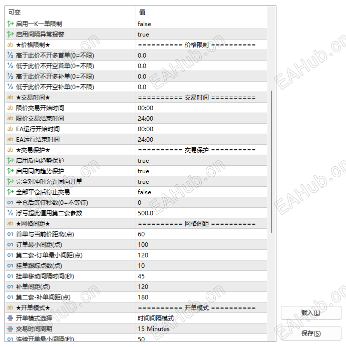The width and height of the screenshot is (346, 347).
Task: Click the ab icon beside ★网格间距★
Action: click(x=10, y=223)
